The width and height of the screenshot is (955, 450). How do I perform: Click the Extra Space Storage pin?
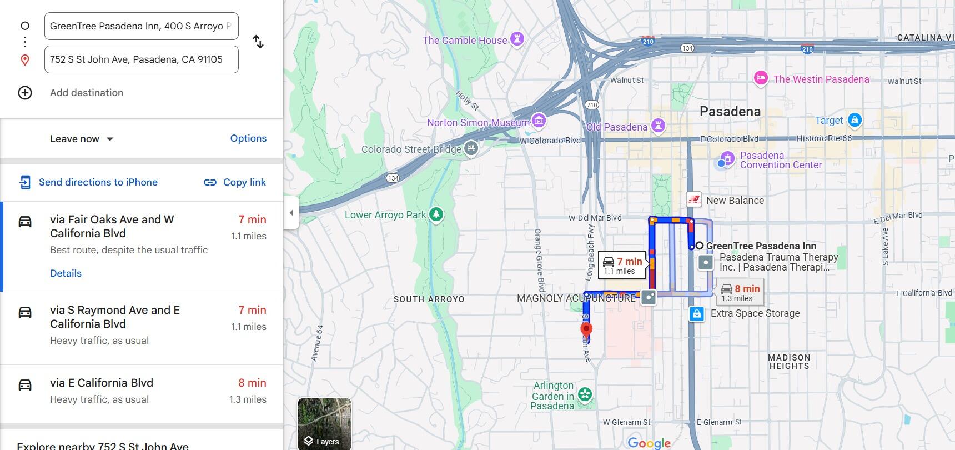pyautogui.click(x=697, y=314)
